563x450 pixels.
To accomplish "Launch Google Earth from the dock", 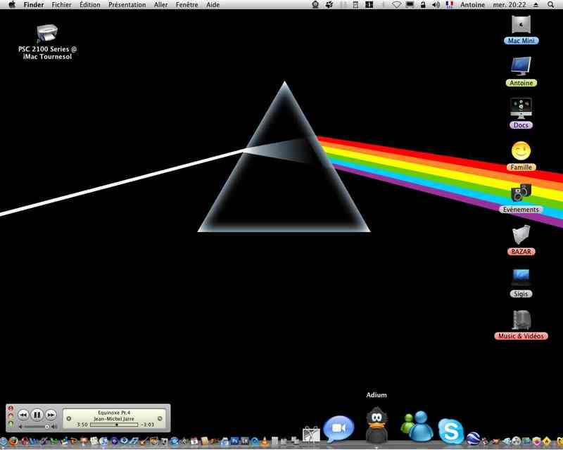I will 473,439.
